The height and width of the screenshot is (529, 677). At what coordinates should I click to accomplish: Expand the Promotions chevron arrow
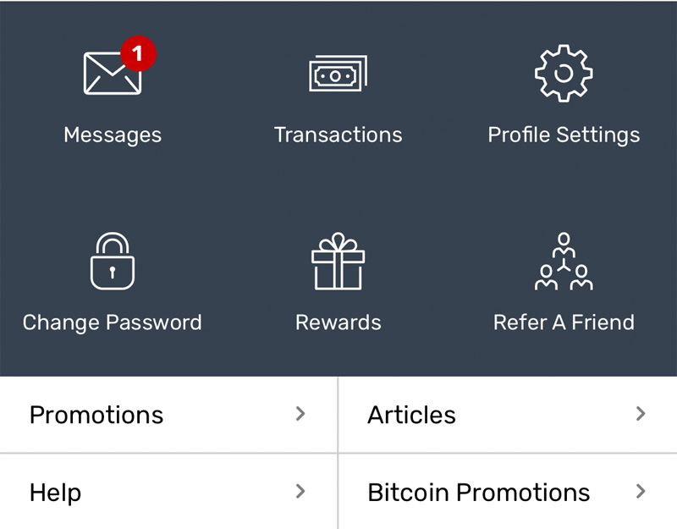pos(300,414)
